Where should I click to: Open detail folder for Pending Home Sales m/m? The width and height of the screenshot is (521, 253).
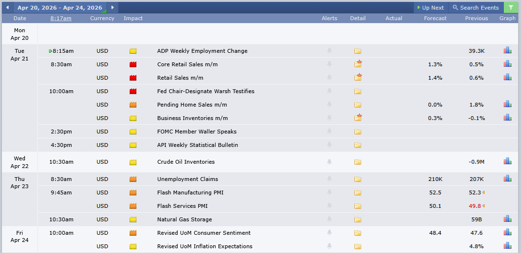coord(358,105)
